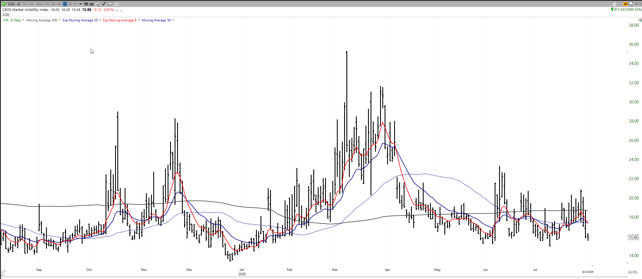Favorite the symbol with the star icon
The width and height of the screenshot is (642, 279).
(614, 4)
